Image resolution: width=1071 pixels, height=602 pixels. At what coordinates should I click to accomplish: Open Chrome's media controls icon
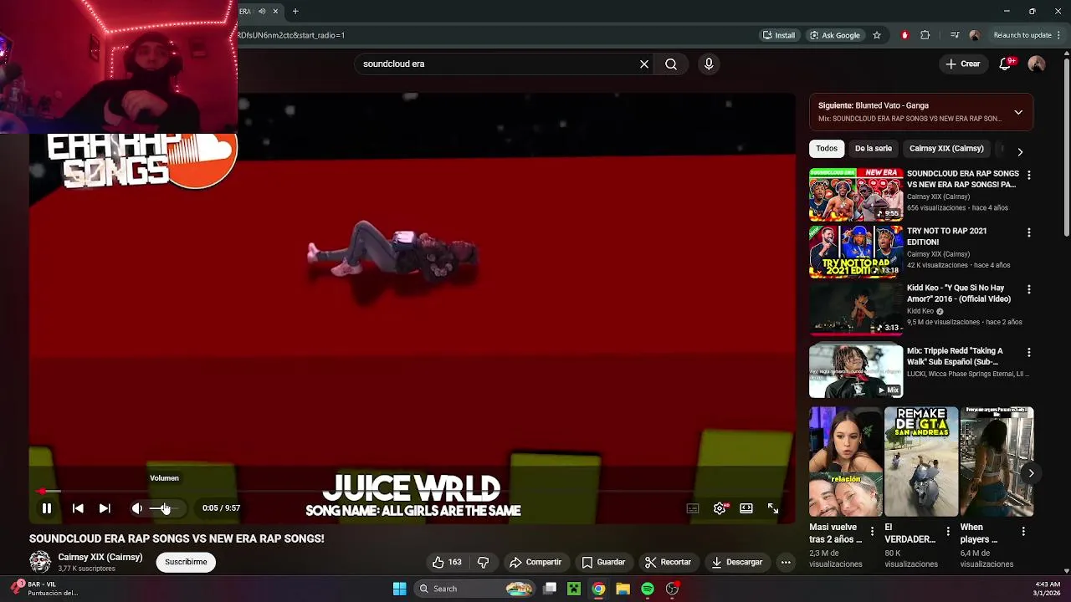(x=955, y=35)
